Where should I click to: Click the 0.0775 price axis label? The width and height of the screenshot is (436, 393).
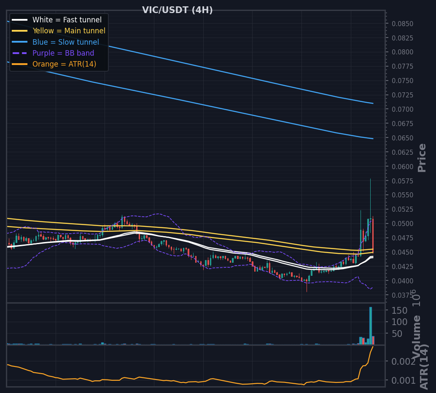tap(402, 66)
